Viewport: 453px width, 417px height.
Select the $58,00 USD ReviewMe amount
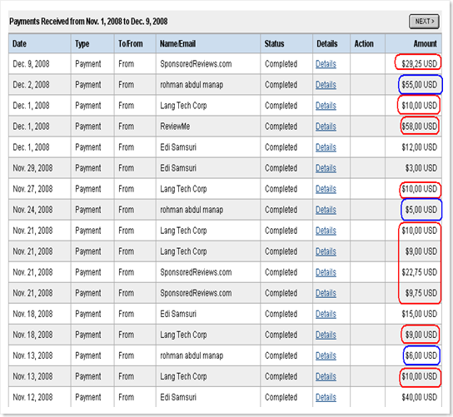click(x=419, y=127)
